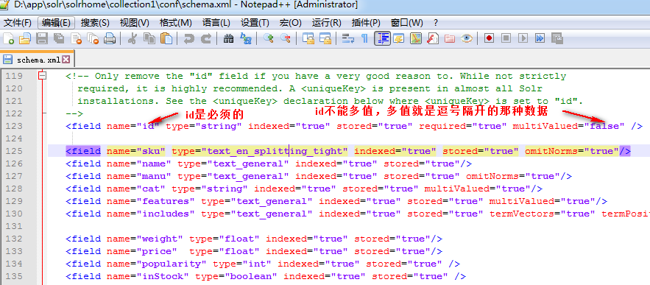The image size is (650, 285).
Task: Open the user defined language dialog icon
Action: pyautogui.click(x=399, y=38)
